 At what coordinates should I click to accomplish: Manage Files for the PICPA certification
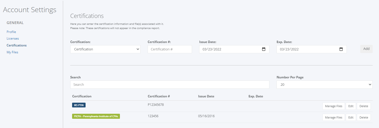coord(334,117)
